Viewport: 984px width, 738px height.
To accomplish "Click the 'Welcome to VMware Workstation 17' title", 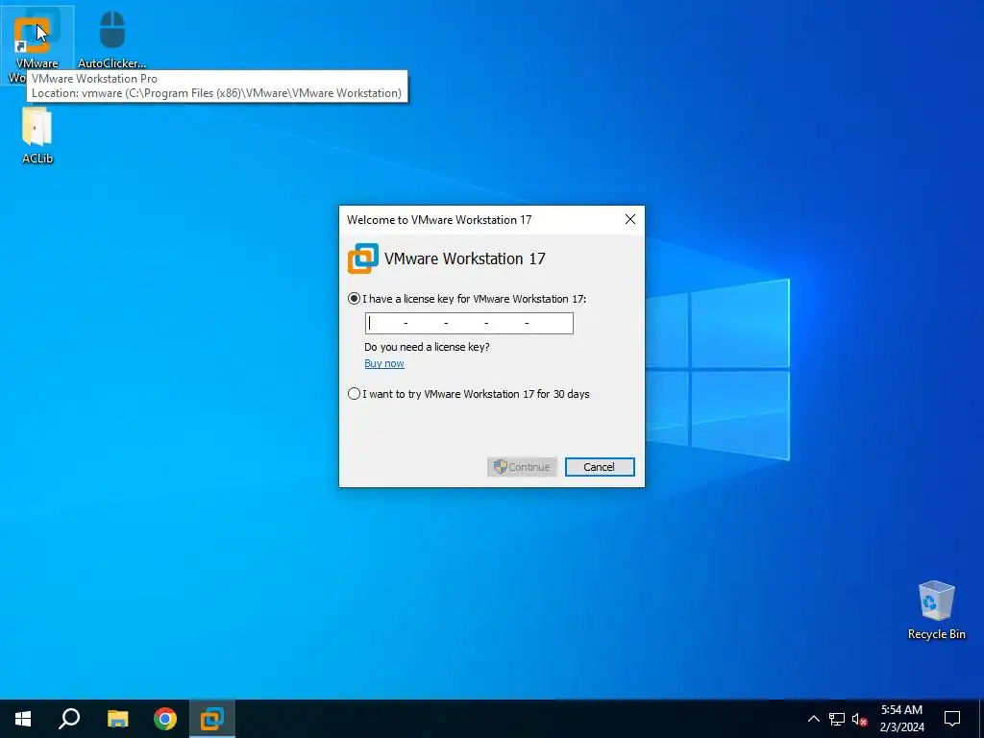I will (439, 220).
